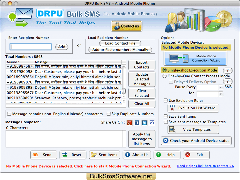Click Export Contacts button
Screen dimensions: 240x180
(142, 65)
